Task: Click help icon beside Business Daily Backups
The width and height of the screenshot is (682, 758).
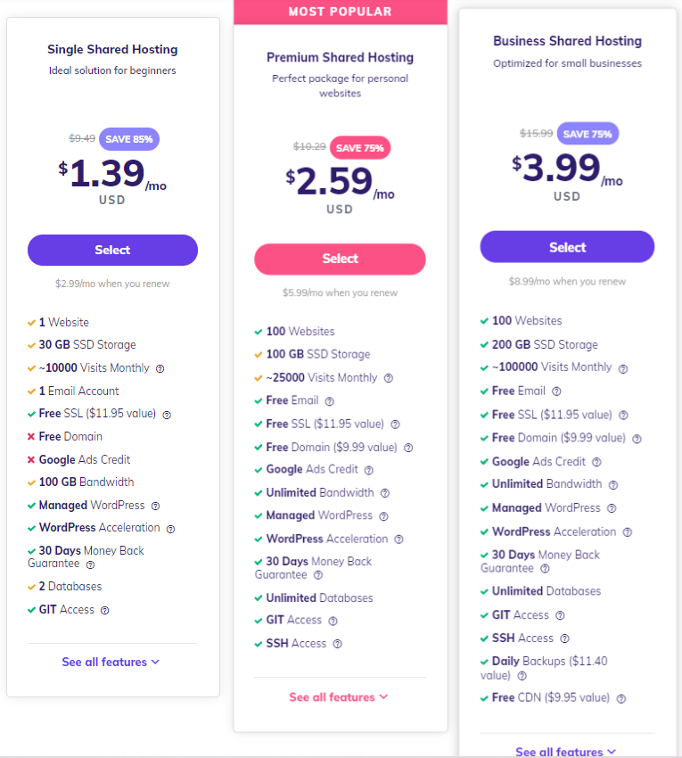Action: coord(522,676)
